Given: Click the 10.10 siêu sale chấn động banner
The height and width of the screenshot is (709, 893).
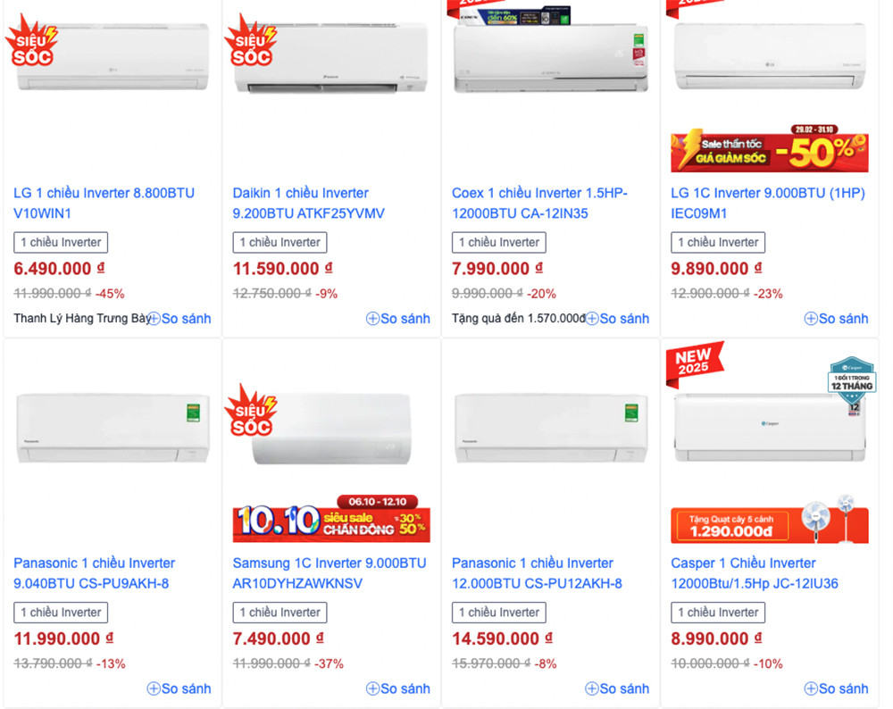Looking at the screenshot, I should [x=331, y=519].
